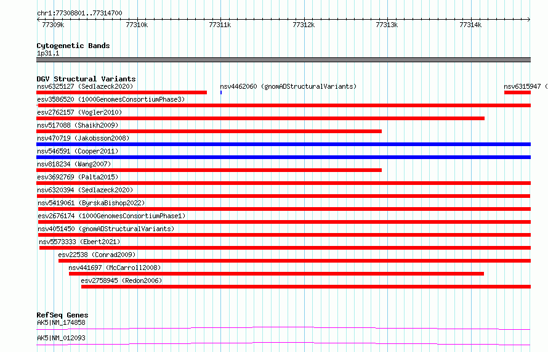Click the AK5|NM_174858 gene label
The image size is (548, 352).
[61, 322]
